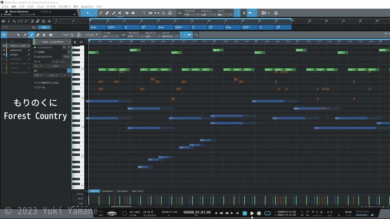Toggle the 追従 follow button on Chord track
Viewport: 390px width, 219px height.
[x=44, y=27]
